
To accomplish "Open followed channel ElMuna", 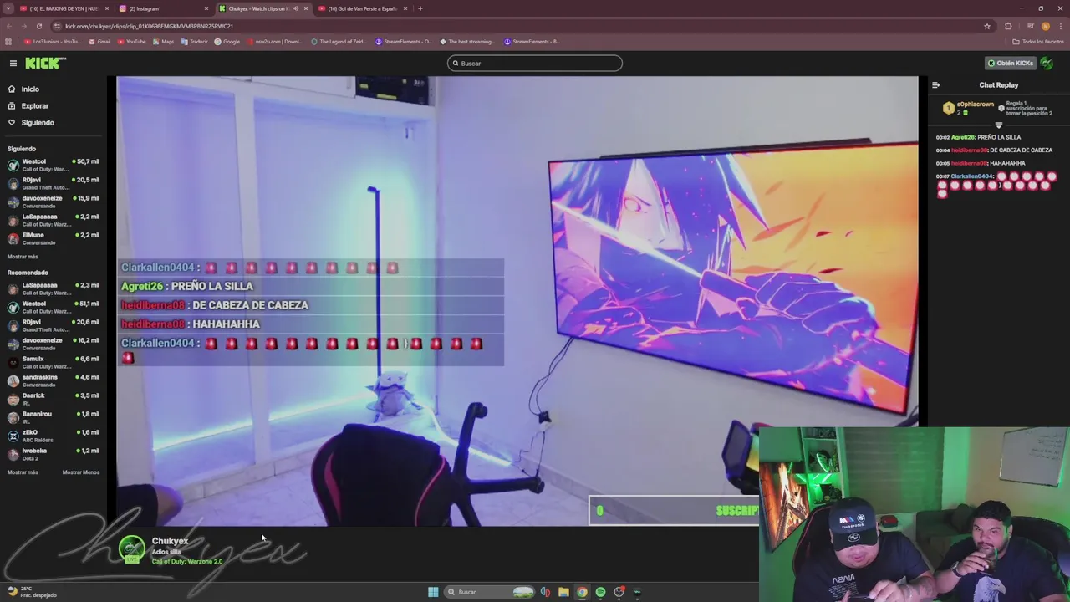I will pyautogui.click(x=53, y=238).
